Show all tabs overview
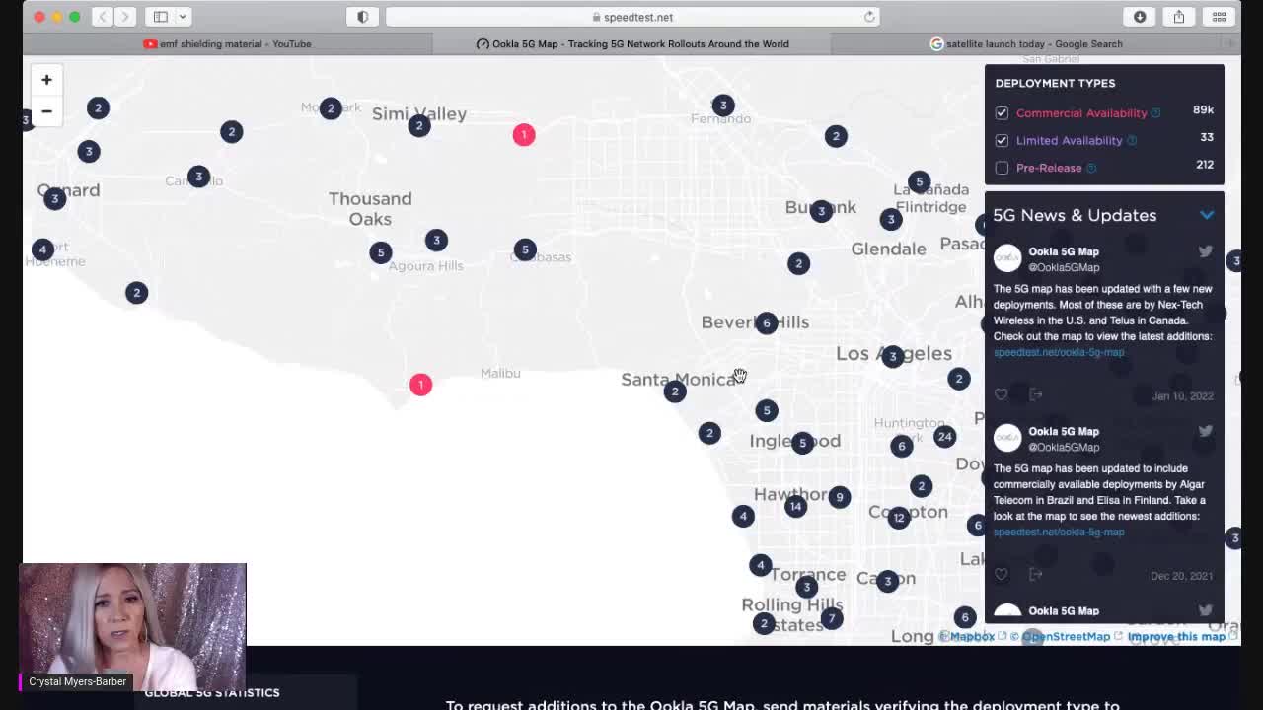The height and width of the screenshot is (710, 1263). point(1219,17)
